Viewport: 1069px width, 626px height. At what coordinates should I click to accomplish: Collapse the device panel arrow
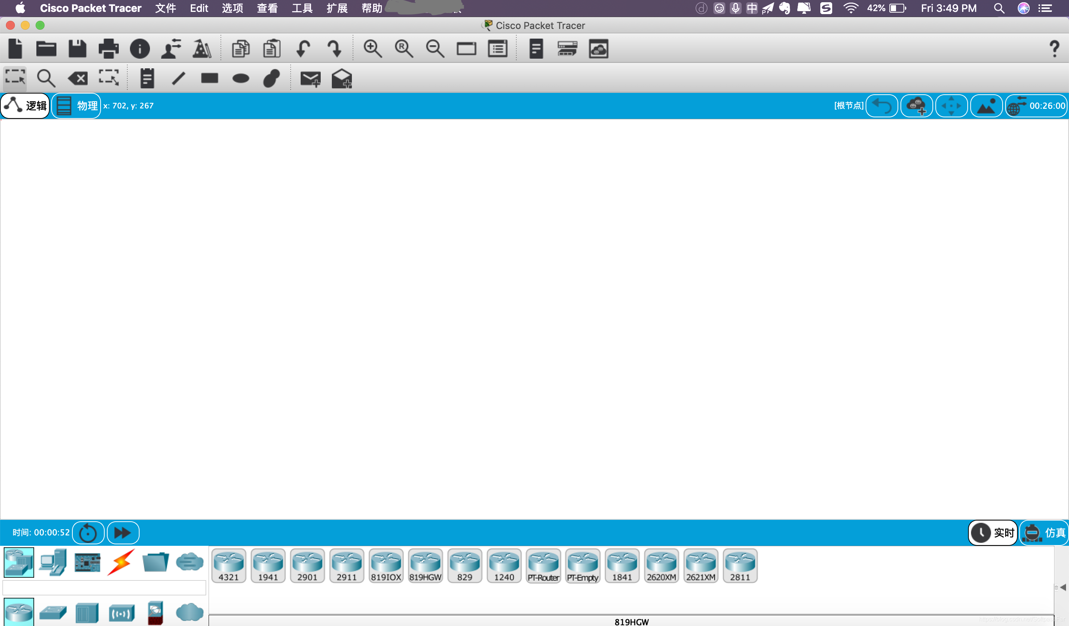click(1063, 587)
